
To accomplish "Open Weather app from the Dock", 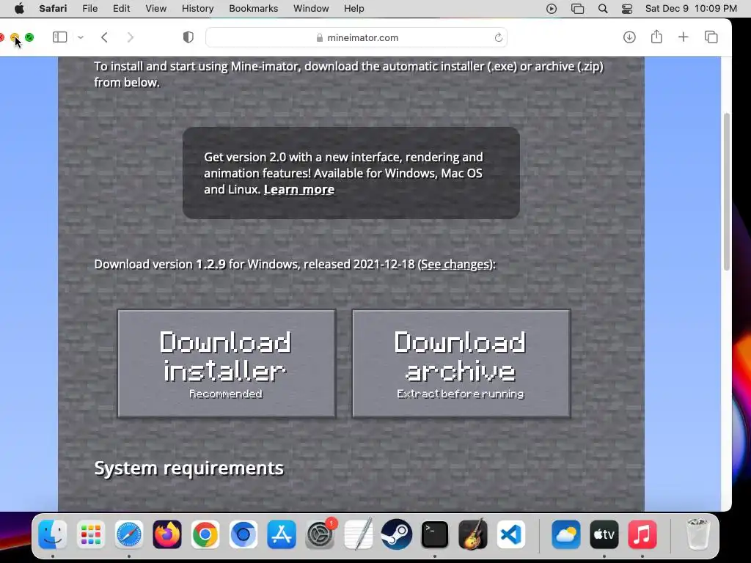I will [565, 534].
